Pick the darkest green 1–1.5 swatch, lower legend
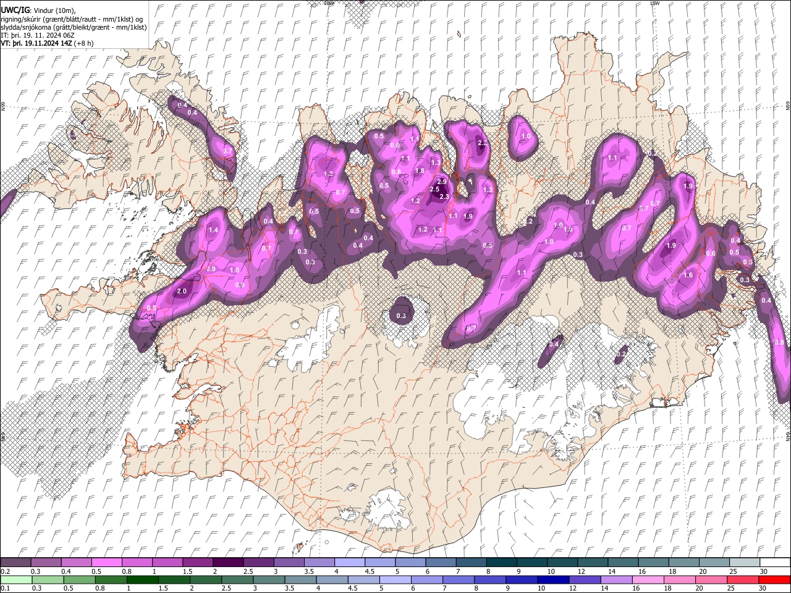Viewport: 791px width, 593px height. click(143, 579)
